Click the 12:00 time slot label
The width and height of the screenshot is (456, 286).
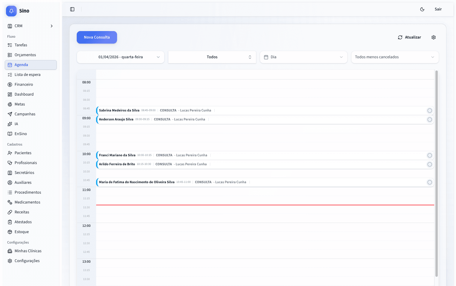coord(86,226)
